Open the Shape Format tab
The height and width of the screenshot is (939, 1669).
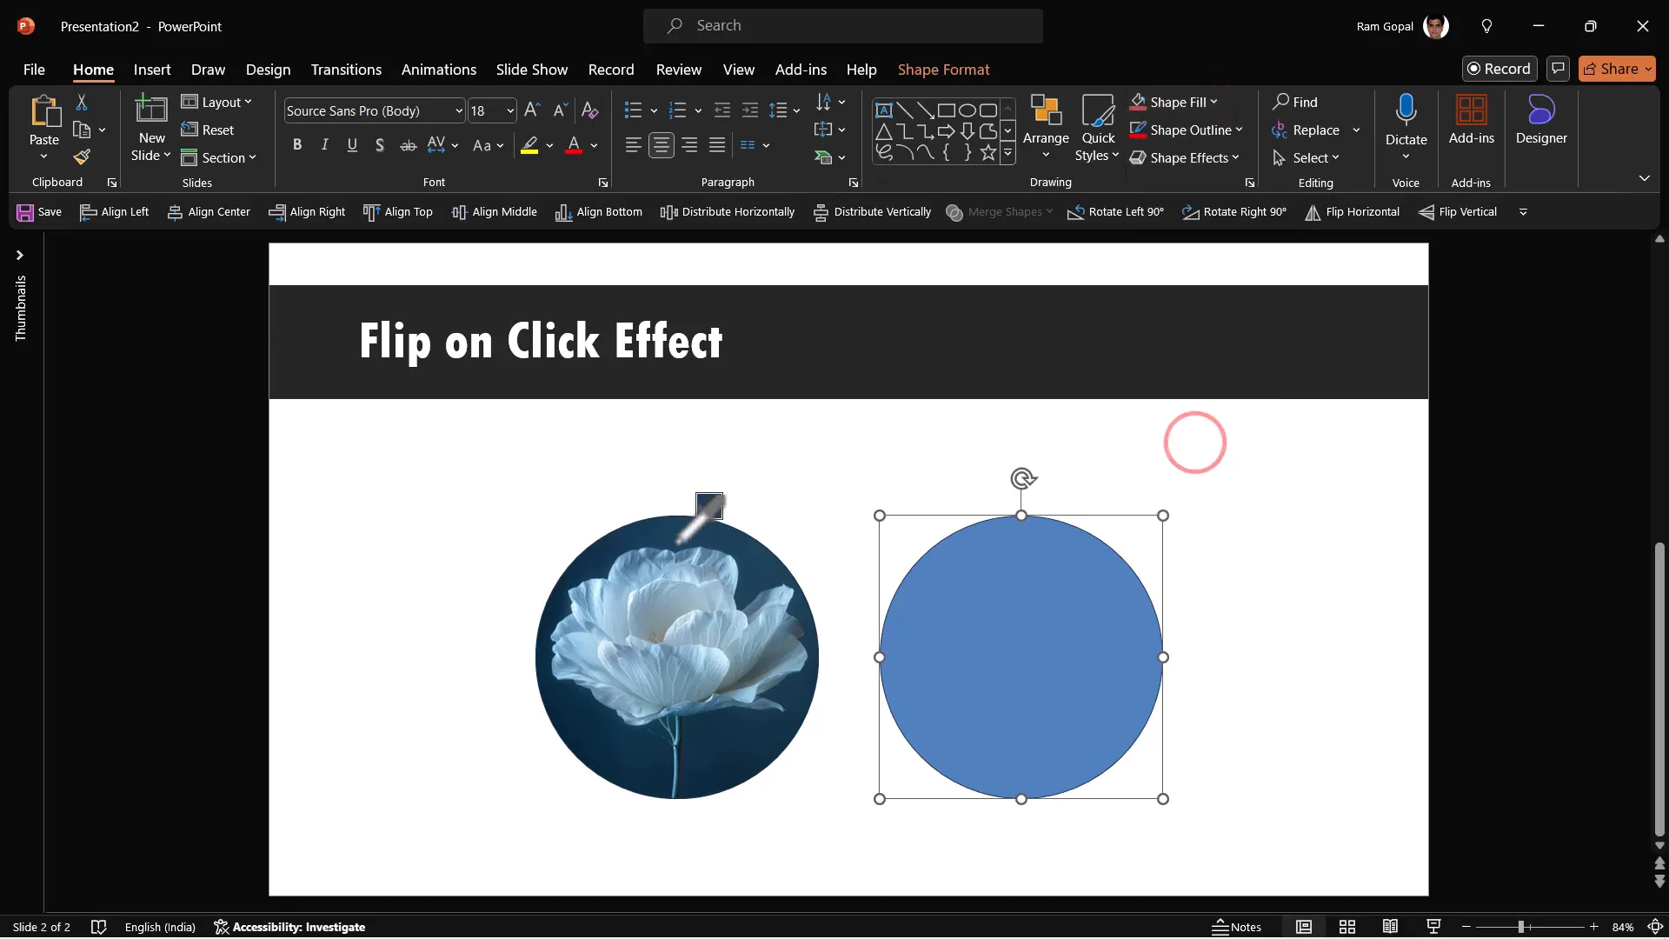coord(943,70)
